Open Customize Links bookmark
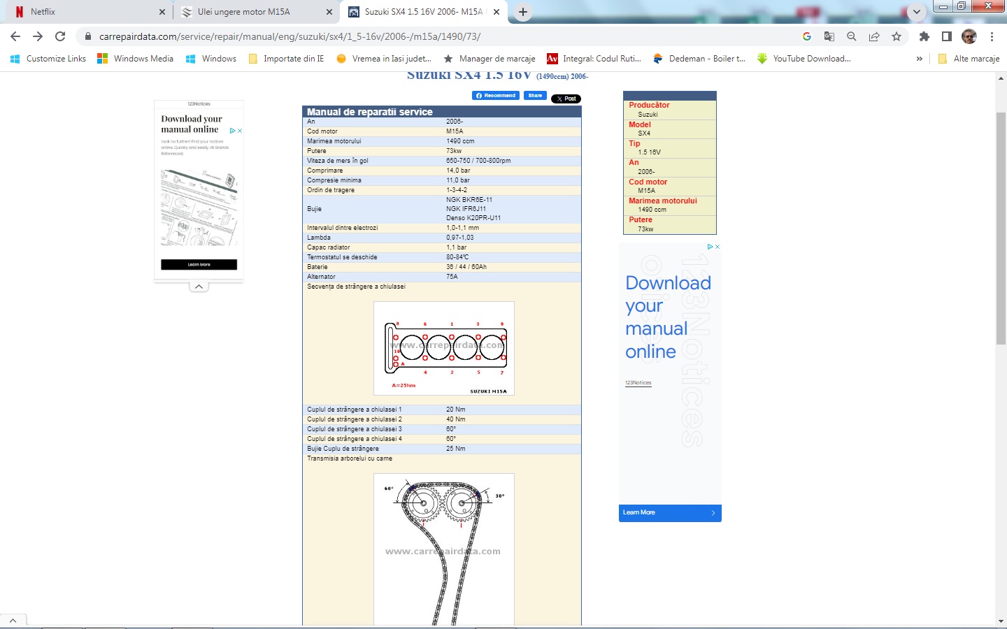The height and width of the screenshot is (629, 1007). click(x=48, y=59)
